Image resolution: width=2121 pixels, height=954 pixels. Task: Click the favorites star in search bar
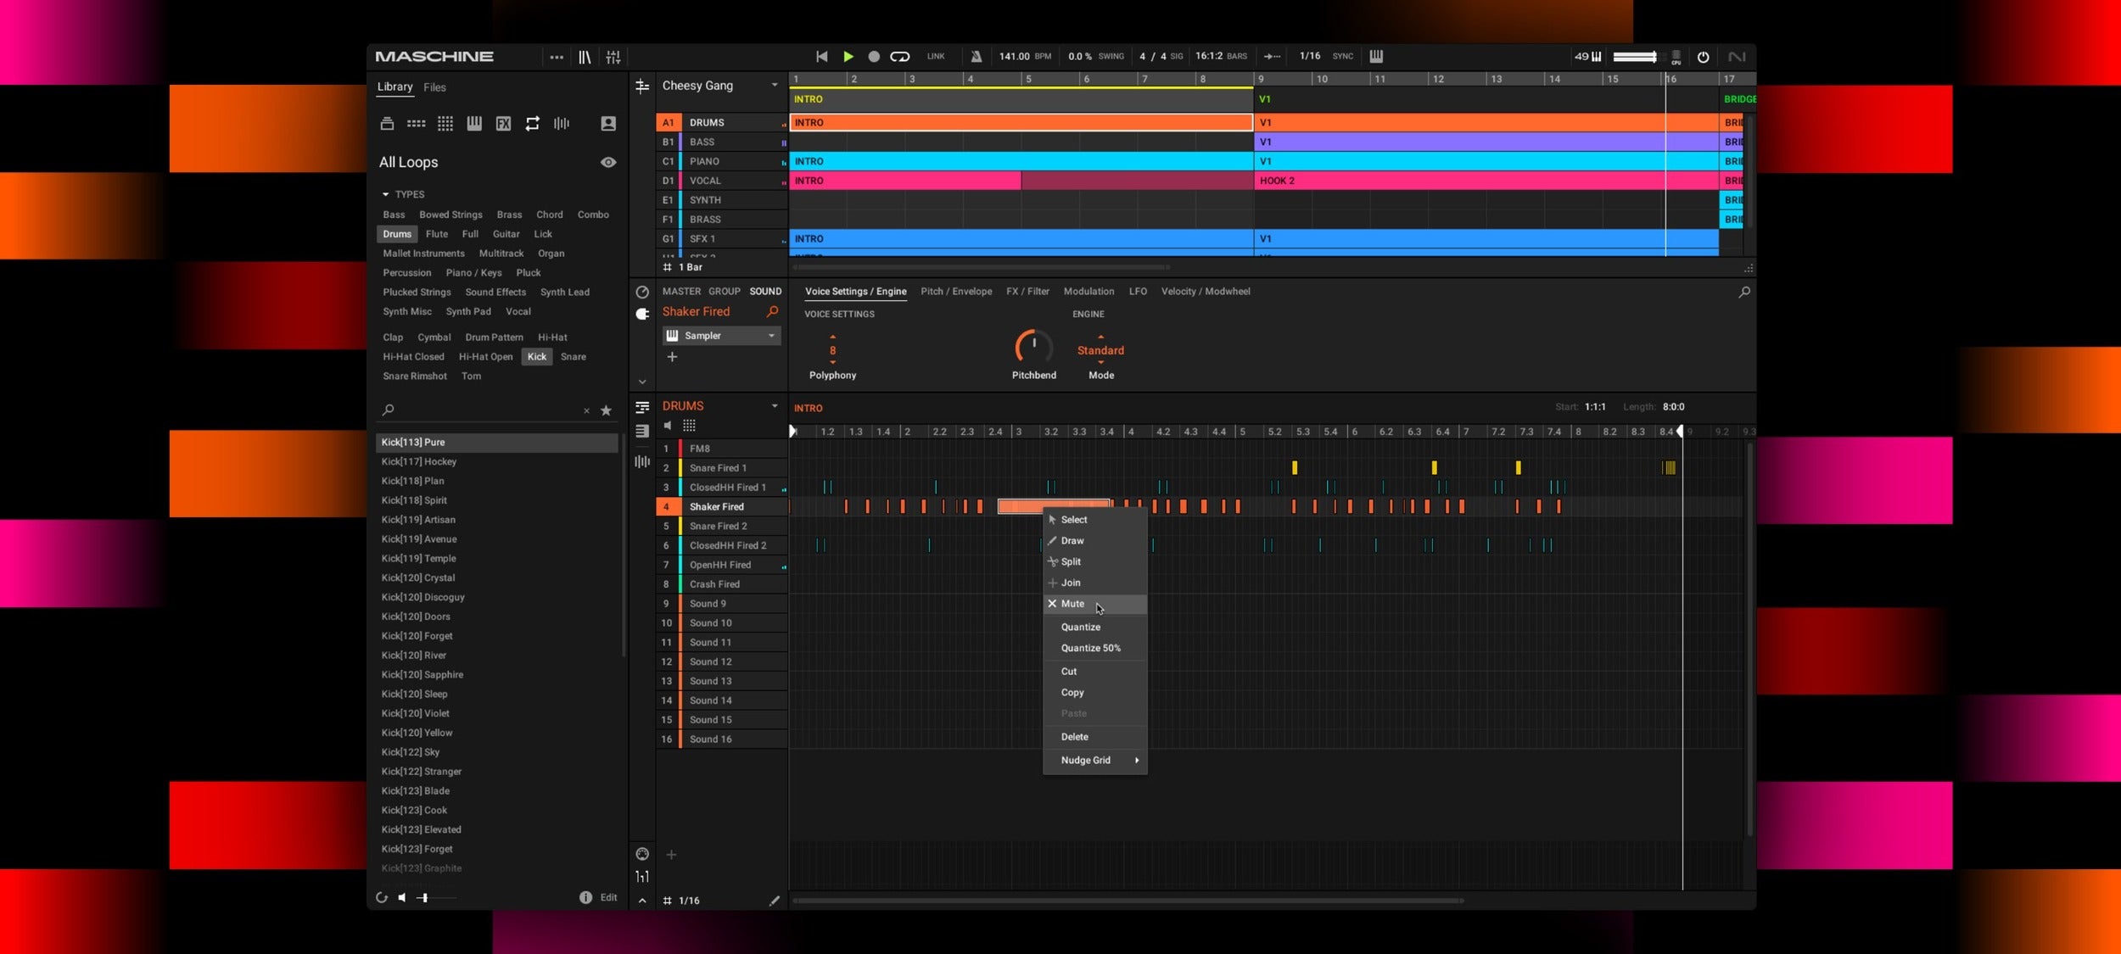pos(606,410)
